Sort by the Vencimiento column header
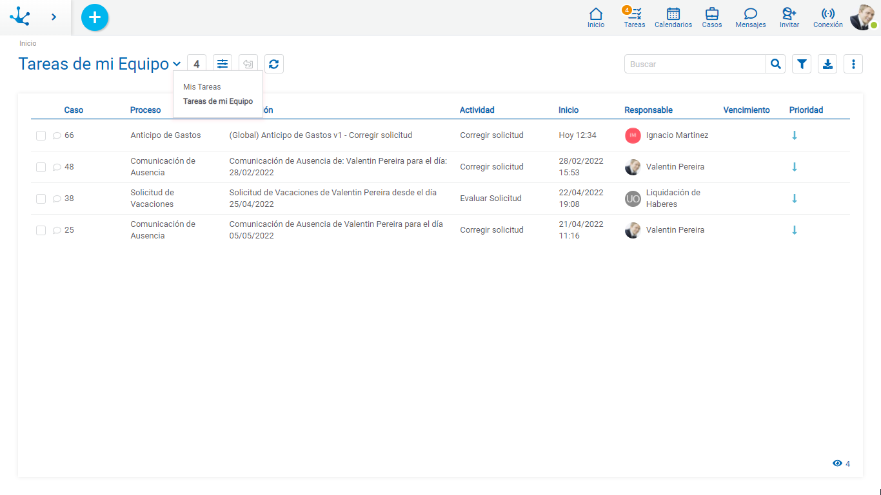This screenshot has height=495, width=881. [746, 110]
